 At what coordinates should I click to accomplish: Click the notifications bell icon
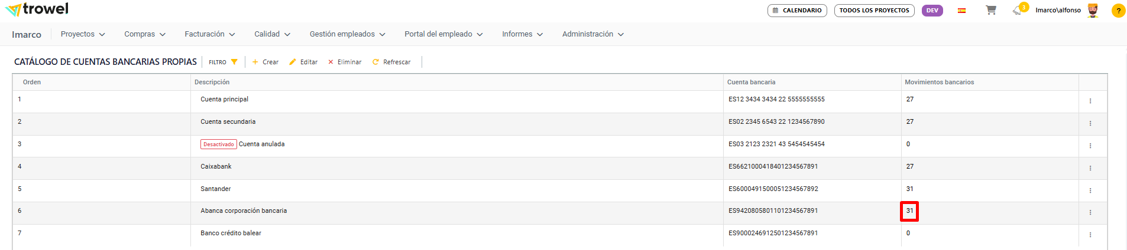[x=1017, y=11]
